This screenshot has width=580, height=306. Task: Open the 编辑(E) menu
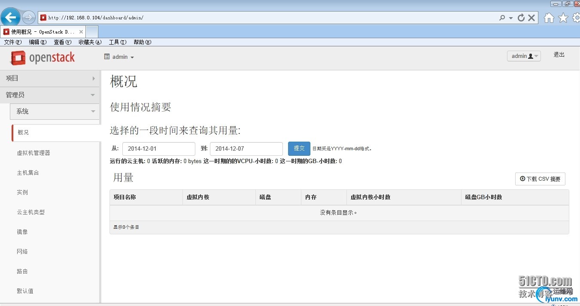tap(37, 42)
